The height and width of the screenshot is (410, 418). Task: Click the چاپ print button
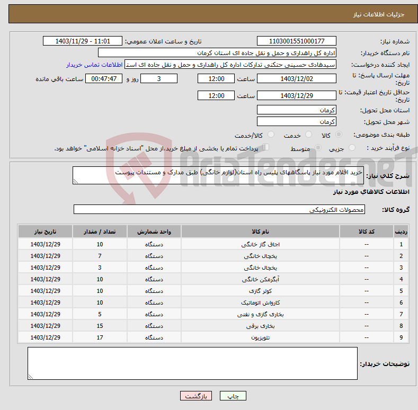[233, 396]
